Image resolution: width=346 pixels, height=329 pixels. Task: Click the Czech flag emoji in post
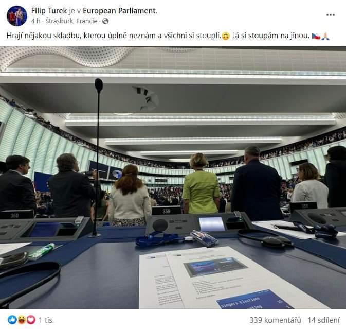tap(316, 36)
